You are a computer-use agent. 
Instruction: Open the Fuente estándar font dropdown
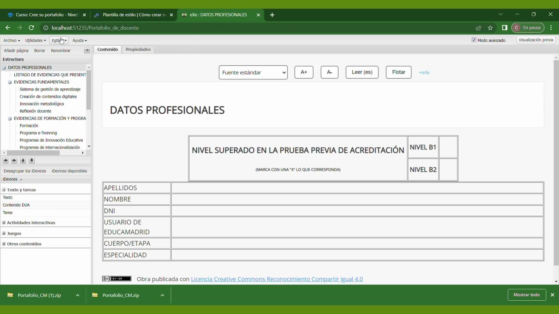point(253,72)
